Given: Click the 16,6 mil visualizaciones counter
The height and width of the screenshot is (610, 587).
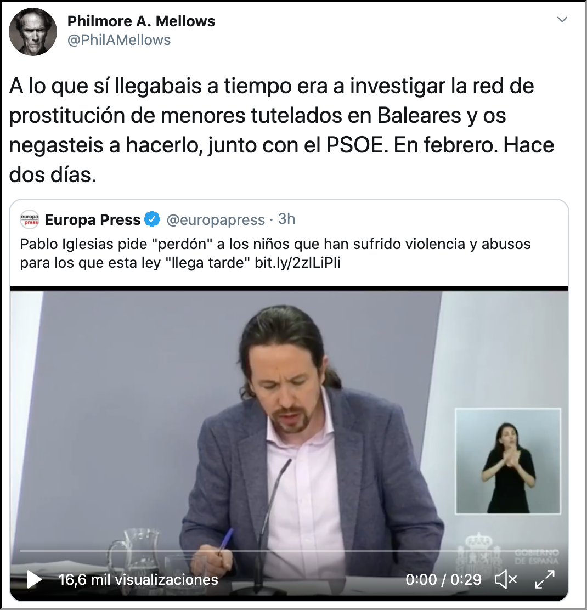Looking at the screenshot, I should click(x=138, y=580).
